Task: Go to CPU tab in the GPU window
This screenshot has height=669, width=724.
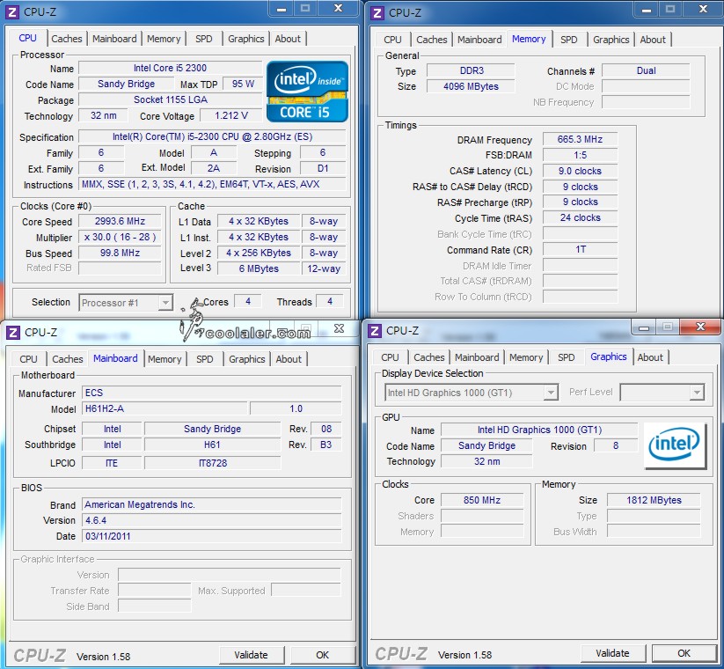Action: click(390, 357)
